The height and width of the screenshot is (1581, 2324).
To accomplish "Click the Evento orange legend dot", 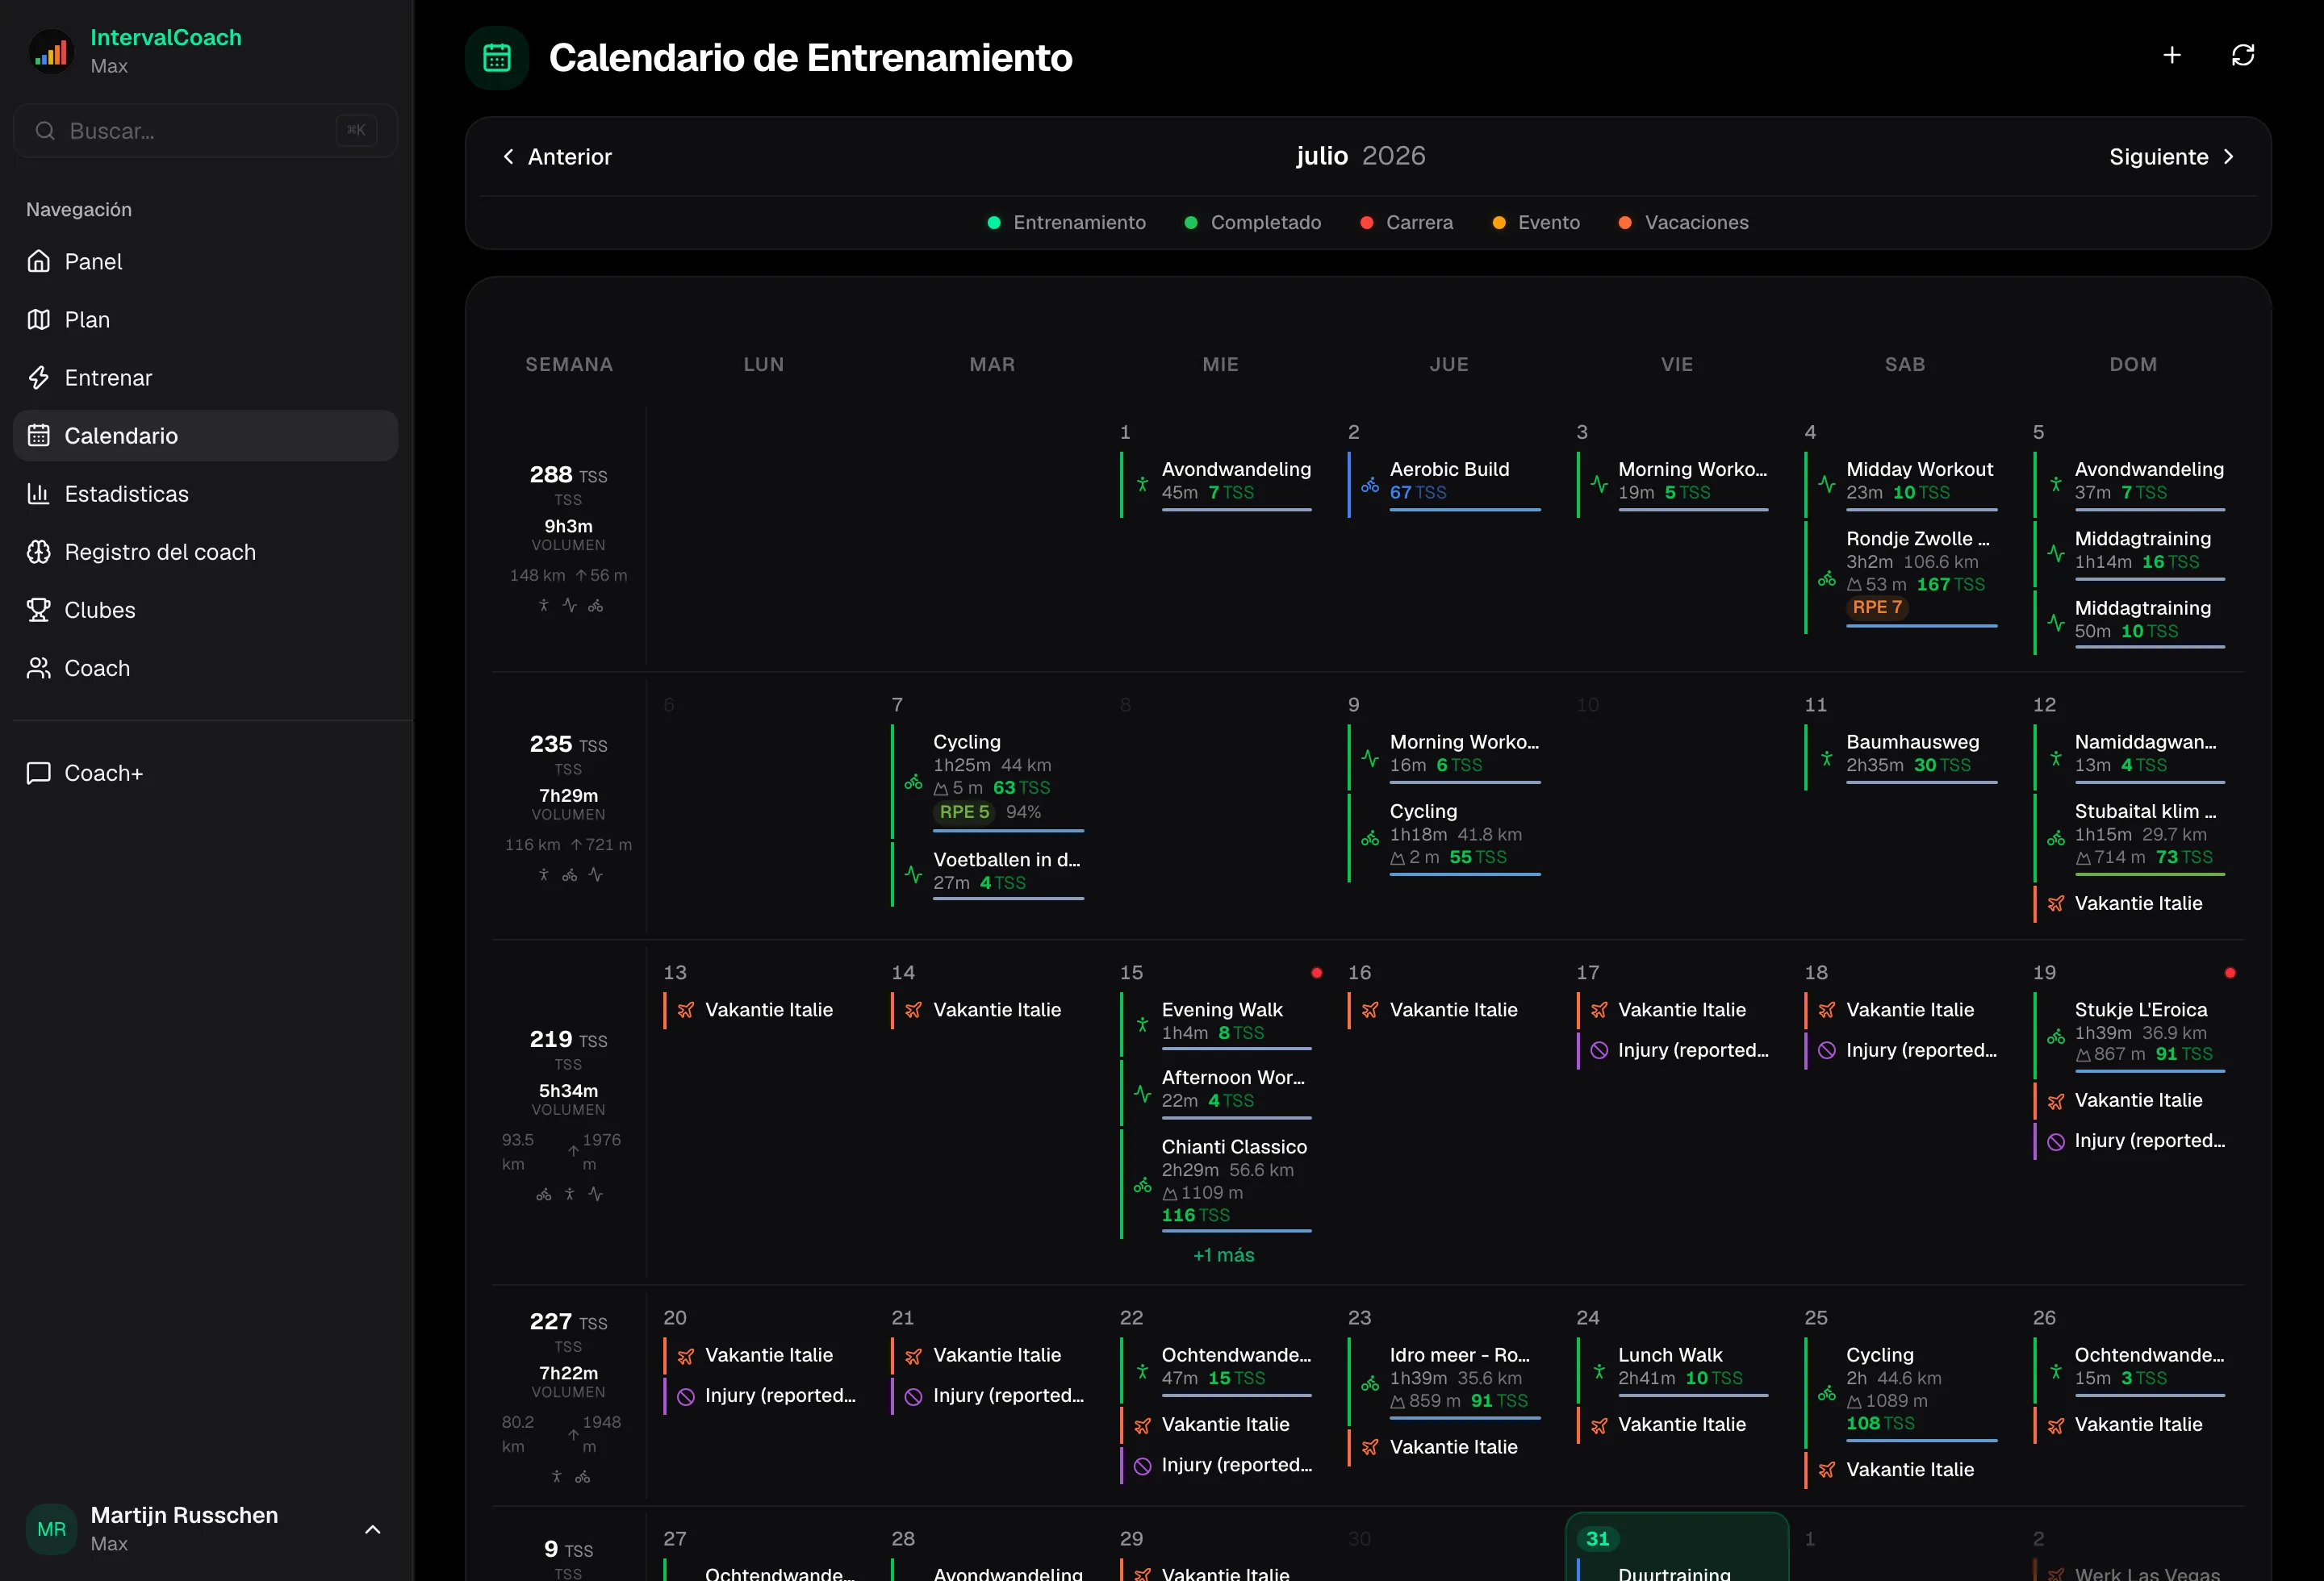I will click(x=1498, y=223).
